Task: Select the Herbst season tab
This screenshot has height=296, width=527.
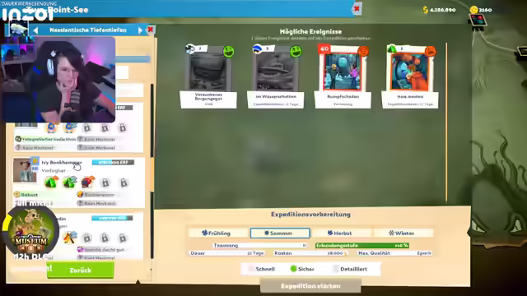Action: point(342,233)
